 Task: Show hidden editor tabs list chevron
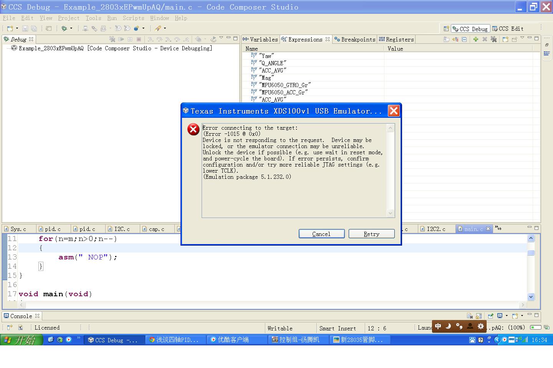pos(498,228)
